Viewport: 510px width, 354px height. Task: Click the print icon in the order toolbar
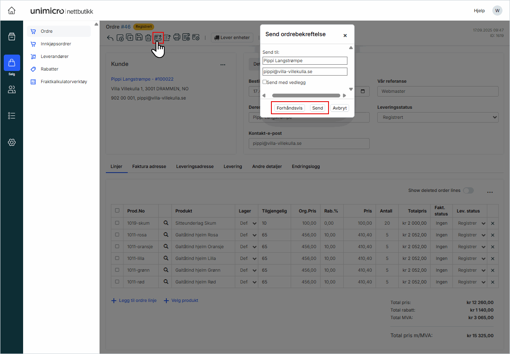pyautogui.click(x=177, y=37)
